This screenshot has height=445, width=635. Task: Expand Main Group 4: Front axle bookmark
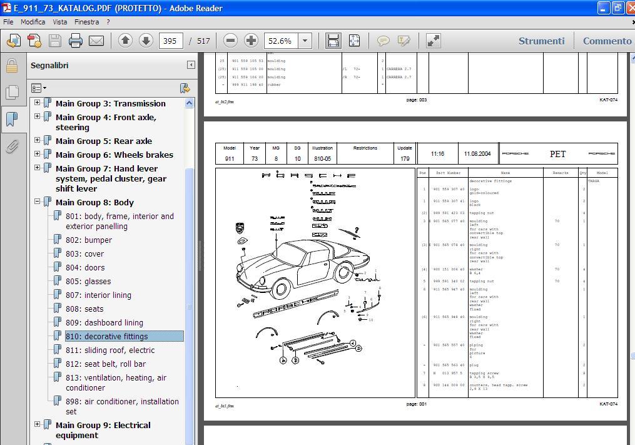[38, 116]
